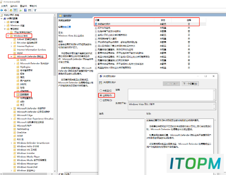Click the tree pane scroll-down arrow
This screenshot has height=175, width=226.
tap(55, 171)
